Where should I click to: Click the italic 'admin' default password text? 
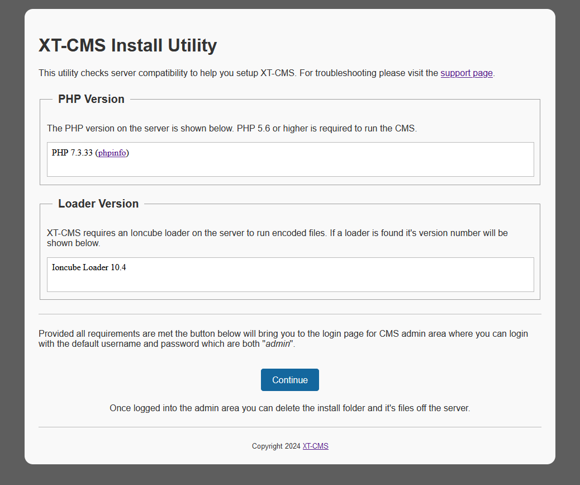tap(278, 343)
